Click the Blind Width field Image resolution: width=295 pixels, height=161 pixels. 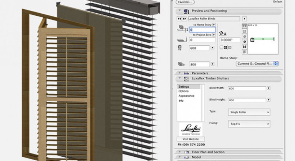tap(247, 88)
